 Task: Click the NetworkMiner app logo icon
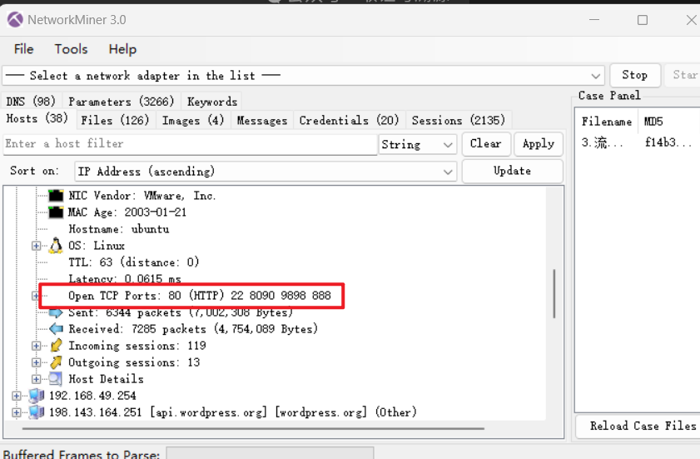tap(15, 20)
